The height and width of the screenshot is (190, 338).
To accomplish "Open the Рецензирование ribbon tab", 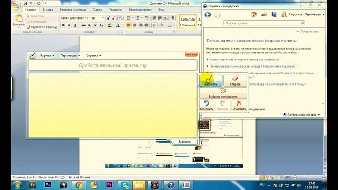I will click(140, 9).
